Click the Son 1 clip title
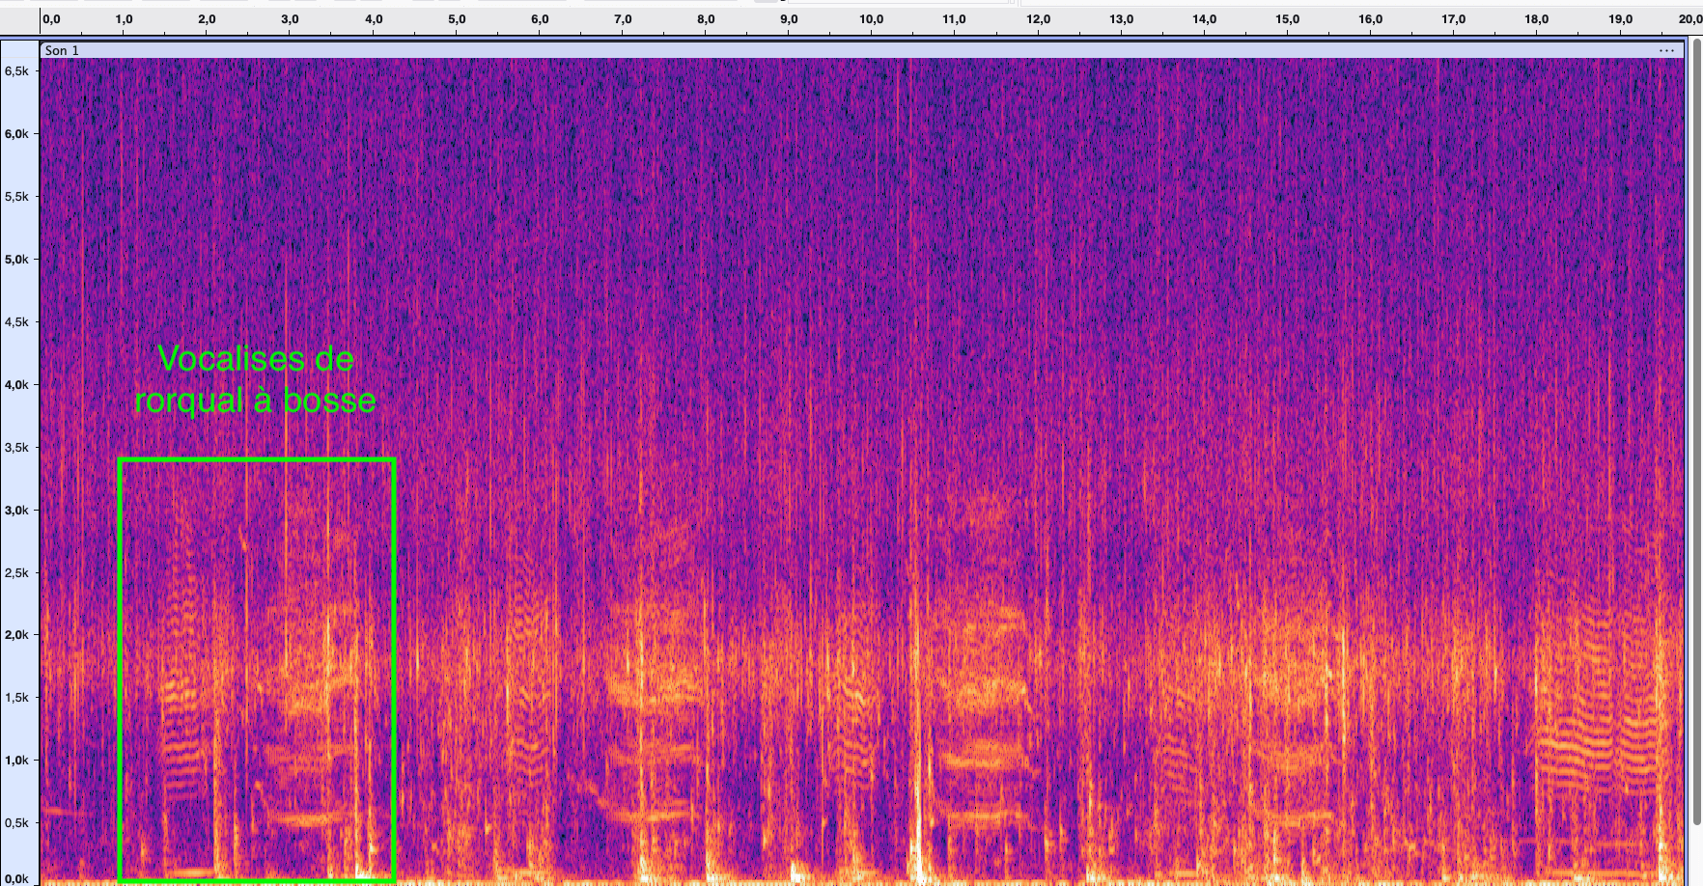Screen dimensions: 1703x886 62,50
